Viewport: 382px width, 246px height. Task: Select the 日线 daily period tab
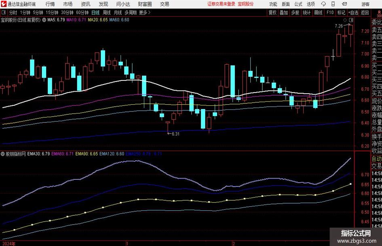95,13
